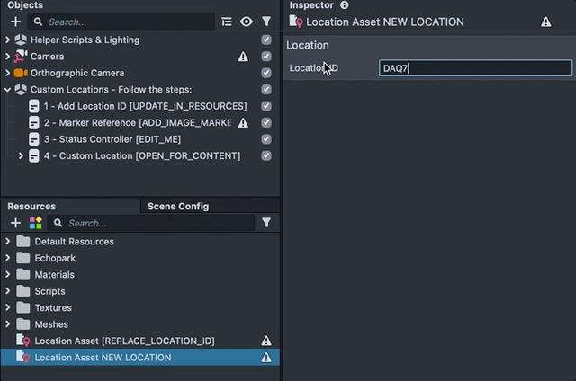Disable the Orthographic Camera checkbox
The image size is (576, 381).
click(x=266, y=73)
